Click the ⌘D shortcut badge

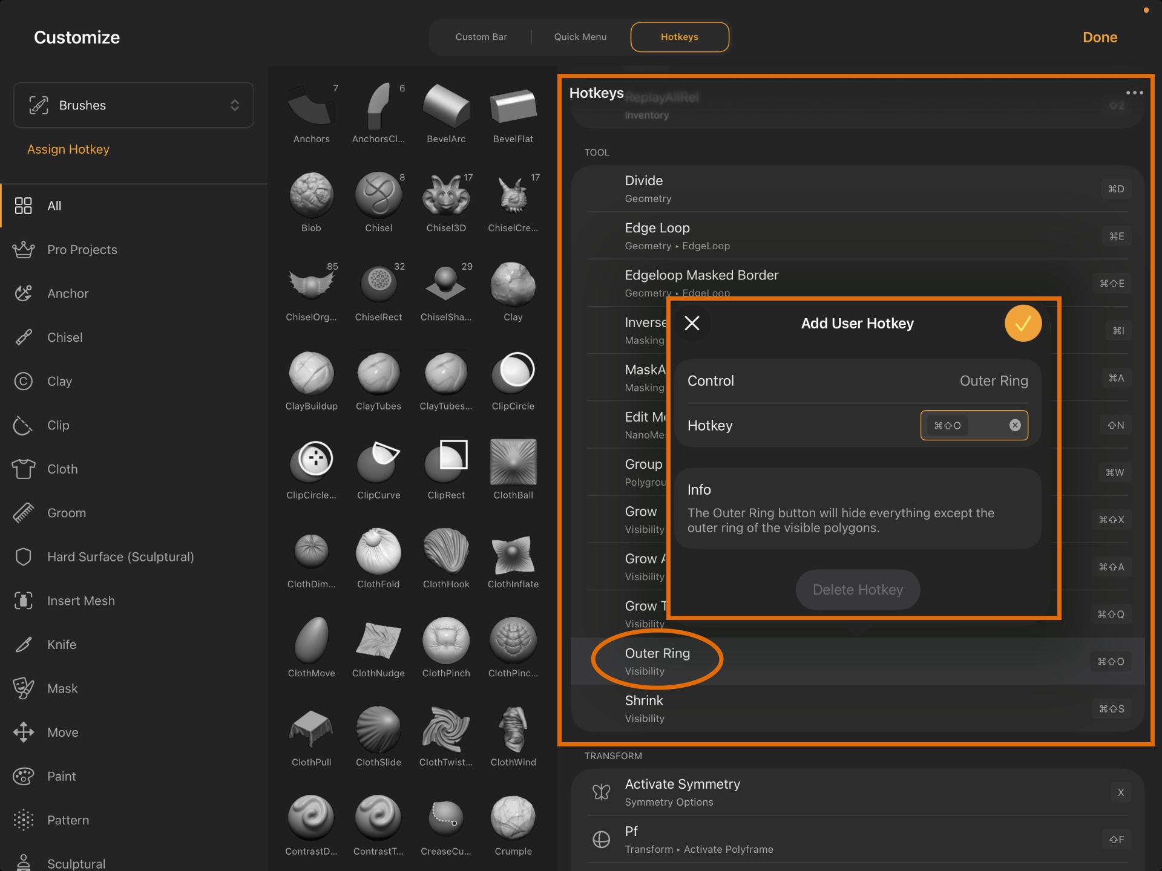coord(1116,189)
